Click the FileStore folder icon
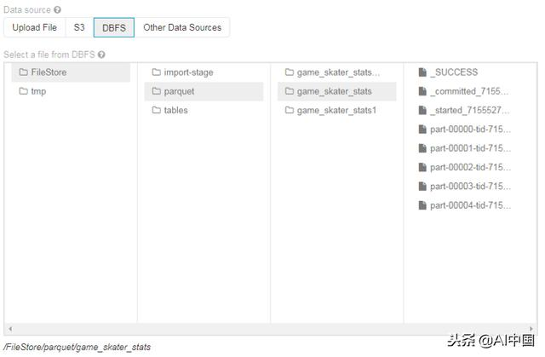This screenshot has height=357, width=545. (x=23, y=72)
